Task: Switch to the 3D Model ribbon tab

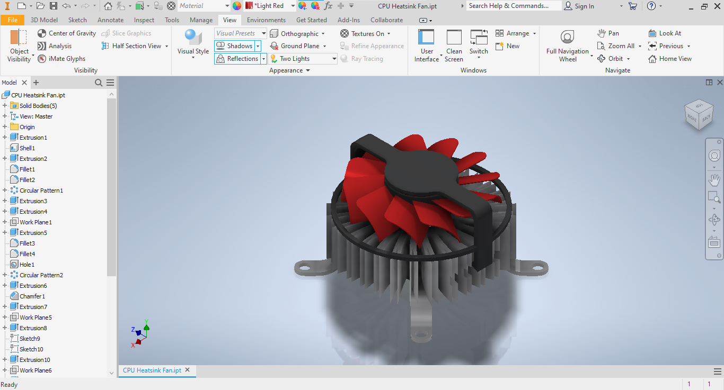Action: click(44, 20)
